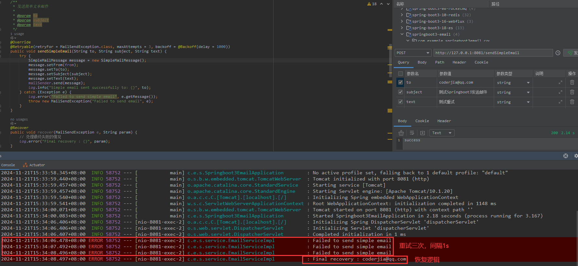The image size is (578, 266).
Task: Click the '200' response status code
Action: tap(554, 133)
